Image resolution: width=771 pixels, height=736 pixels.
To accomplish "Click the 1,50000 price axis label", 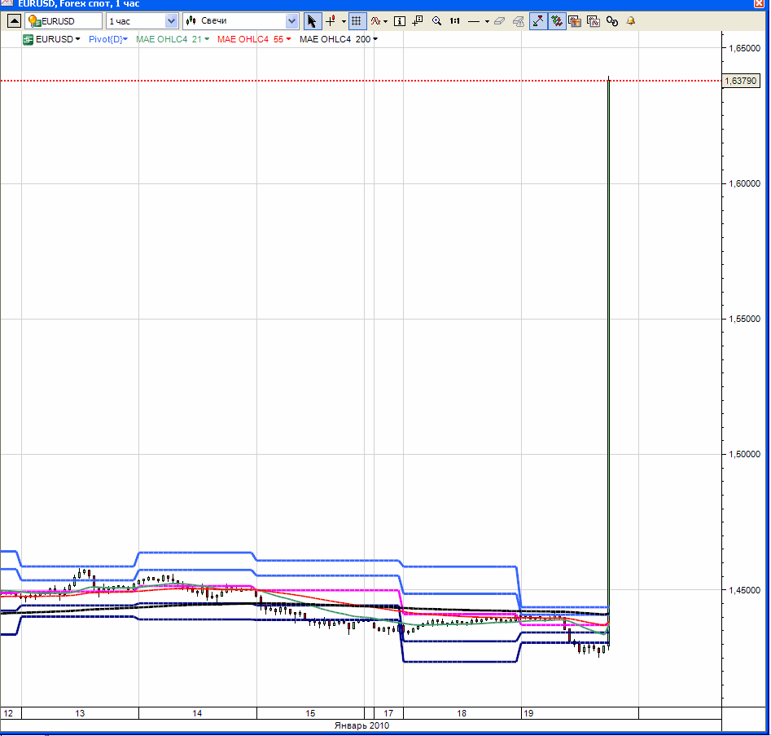I will [744, 455].
